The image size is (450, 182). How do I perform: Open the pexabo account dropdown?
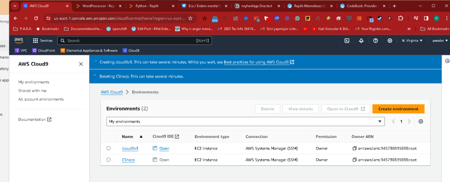(440, 41)
